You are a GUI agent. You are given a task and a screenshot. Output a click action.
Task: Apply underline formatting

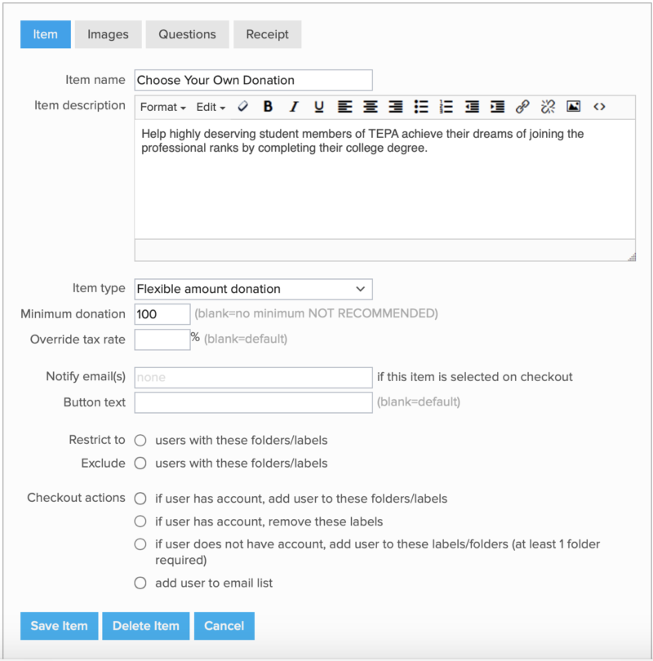(319, 107)
